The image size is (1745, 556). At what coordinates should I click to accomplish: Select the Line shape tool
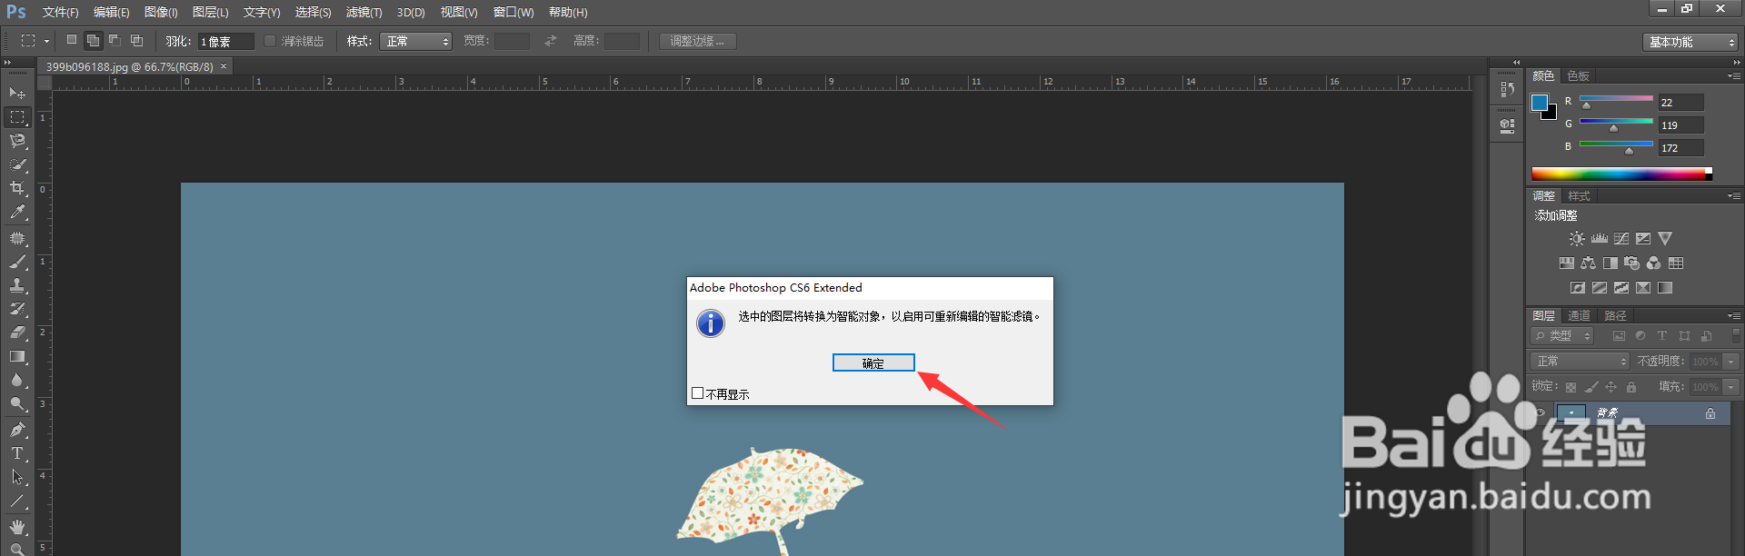point(17,501)
